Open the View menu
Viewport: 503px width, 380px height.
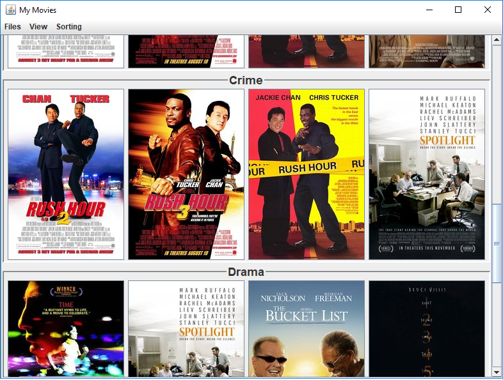pyautogui.click(x=38, y=27)
